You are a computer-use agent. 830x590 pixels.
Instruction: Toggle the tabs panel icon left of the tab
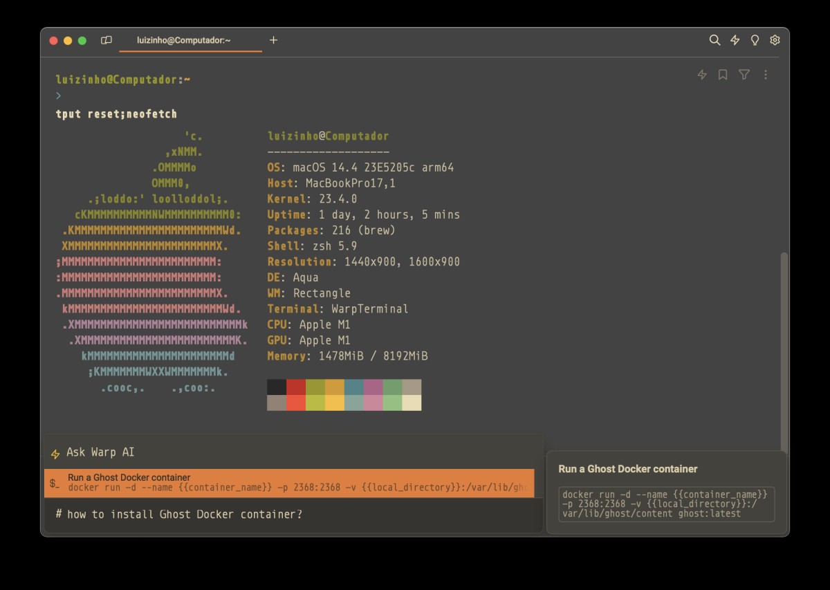click(x=106, y=40)
